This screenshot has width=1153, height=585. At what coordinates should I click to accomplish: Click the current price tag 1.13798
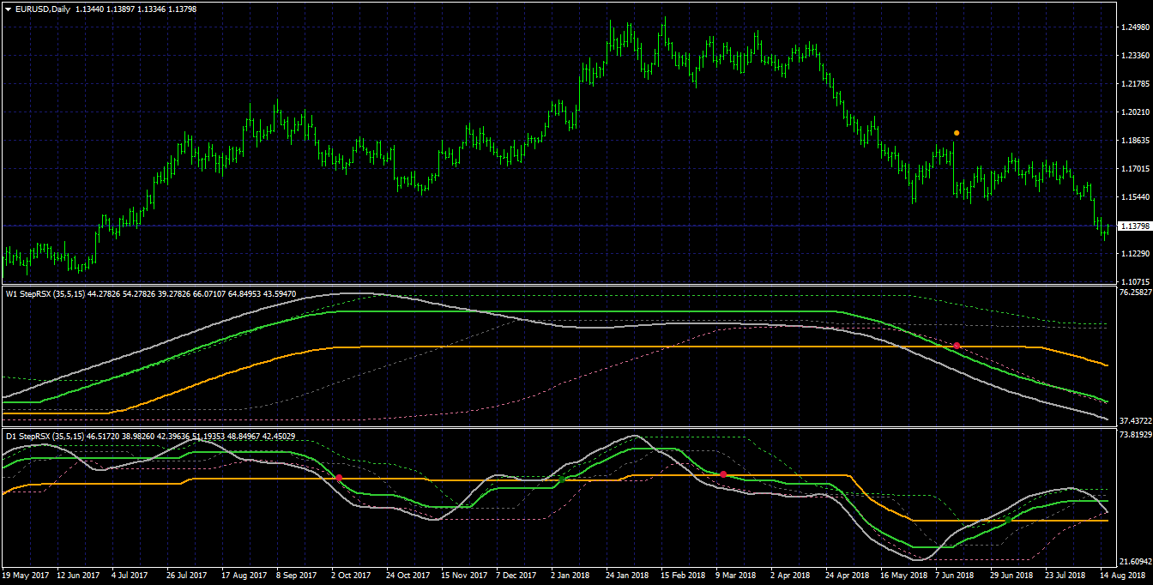click(1134, 226)
